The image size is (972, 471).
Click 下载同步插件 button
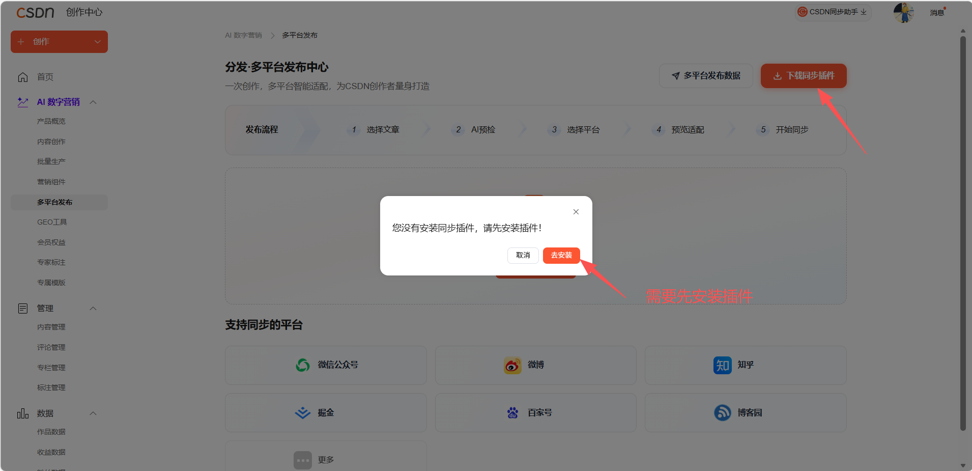(804, 76)
